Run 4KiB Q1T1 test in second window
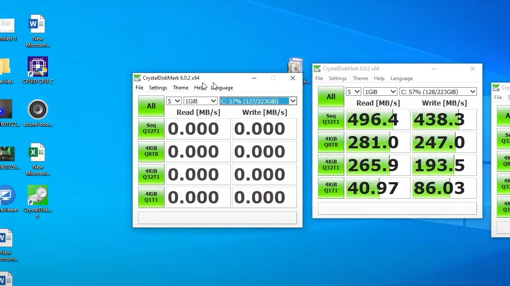This screenshot has width=510, height=286. (x=331, y=188)
